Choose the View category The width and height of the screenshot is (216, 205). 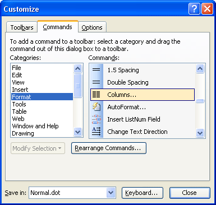[42, 82]
